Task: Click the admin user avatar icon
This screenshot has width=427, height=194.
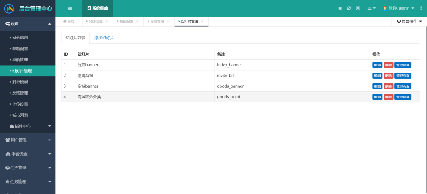Action: 385,8
